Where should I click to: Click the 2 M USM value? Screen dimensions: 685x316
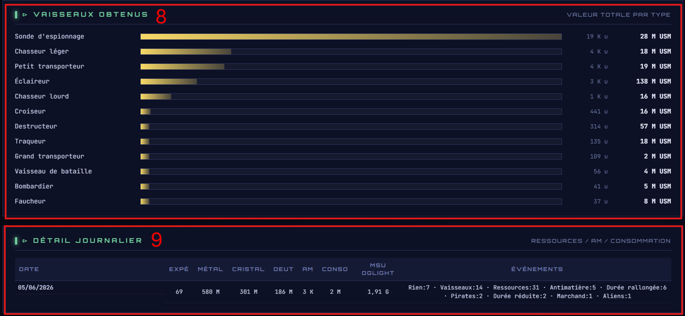click(658, 156)
